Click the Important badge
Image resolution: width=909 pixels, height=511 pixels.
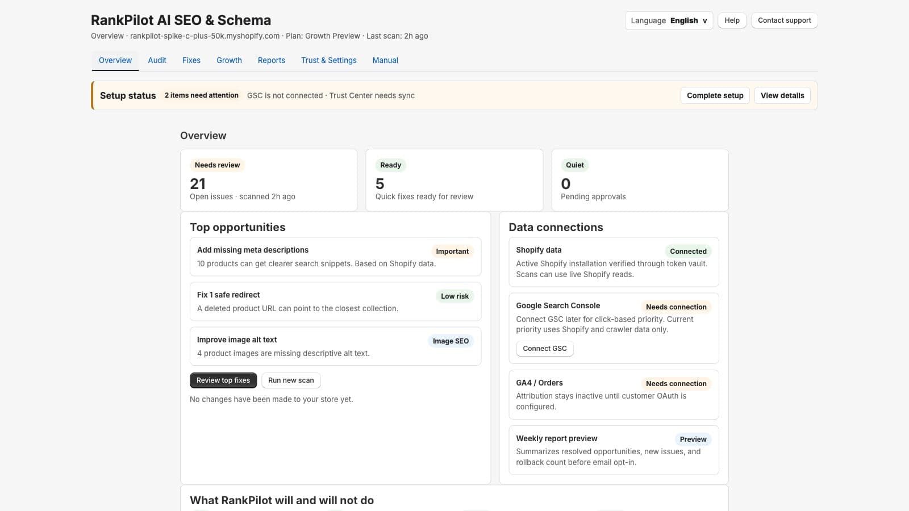pos(452,252)
